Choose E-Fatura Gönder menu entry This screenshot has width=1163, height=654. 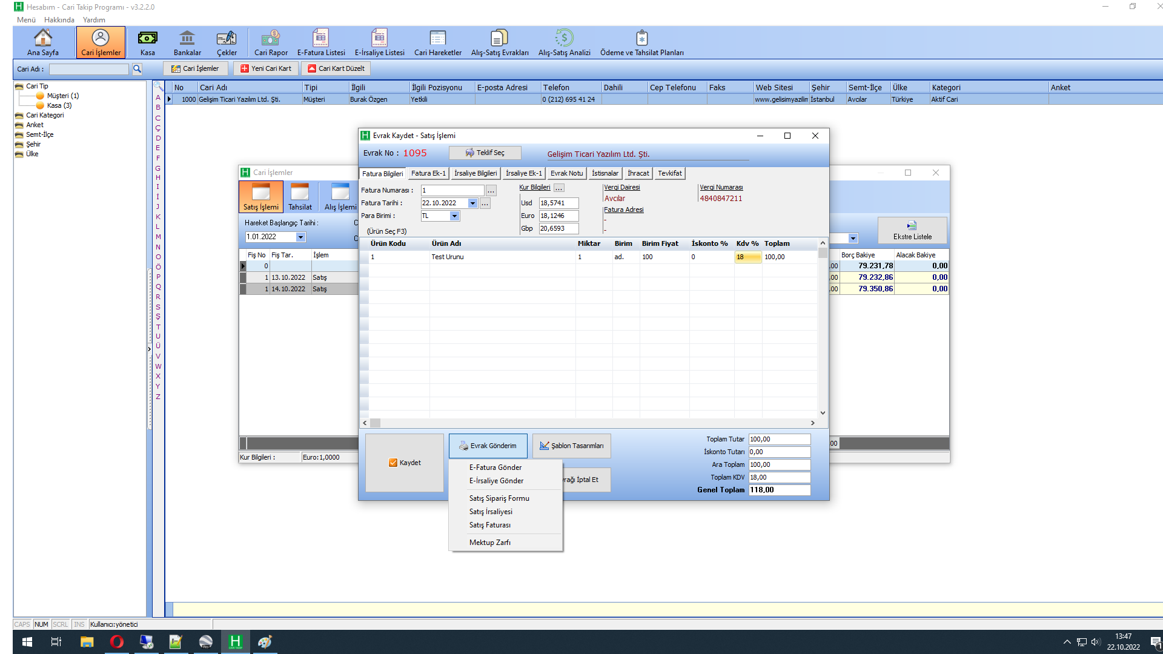[x=495, y=467]
